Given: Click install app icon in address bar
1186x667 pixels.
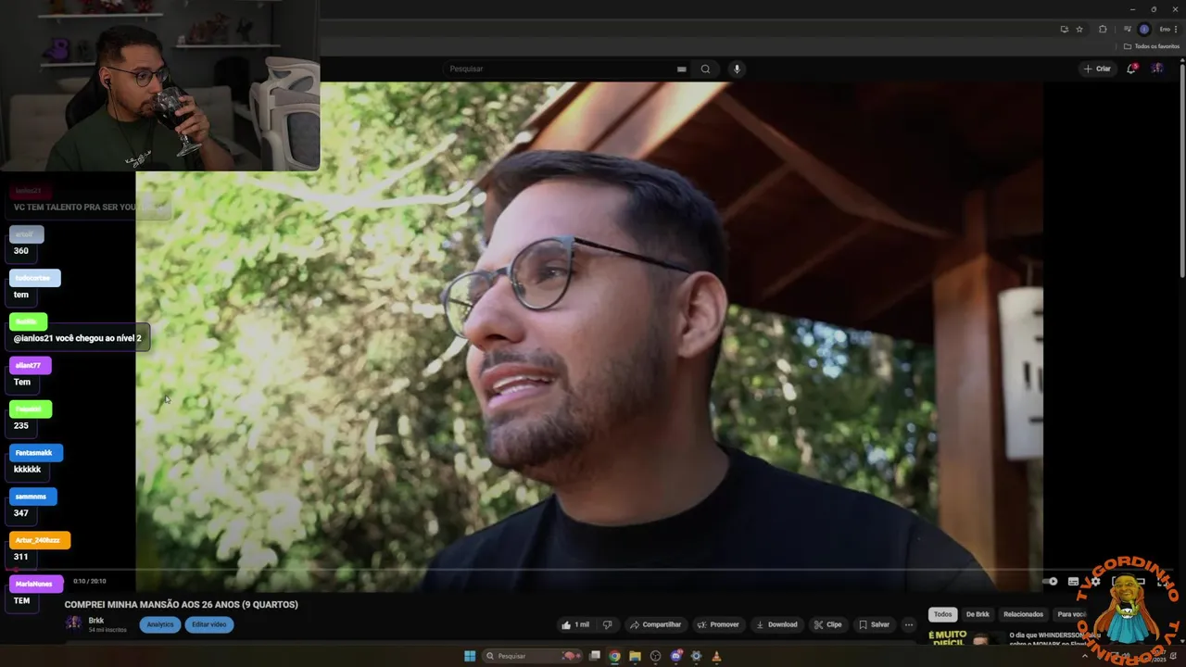Looking at the screenshot, I should [x=1064, y=30].
